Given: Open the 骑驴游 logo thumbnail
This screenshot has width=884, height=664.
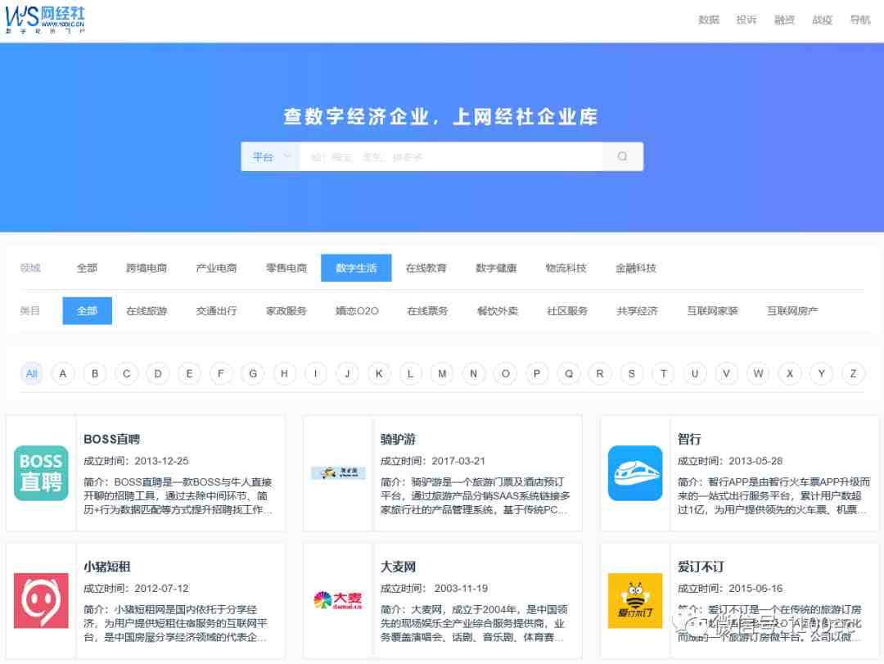Looking at the screenshot, I should click(338, 472).
